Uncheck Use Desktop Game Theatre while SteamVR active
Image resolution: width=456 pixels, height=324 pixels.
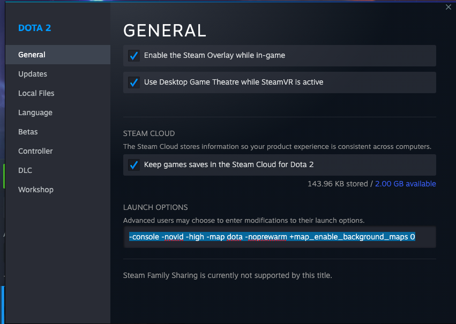click(133, 82)
